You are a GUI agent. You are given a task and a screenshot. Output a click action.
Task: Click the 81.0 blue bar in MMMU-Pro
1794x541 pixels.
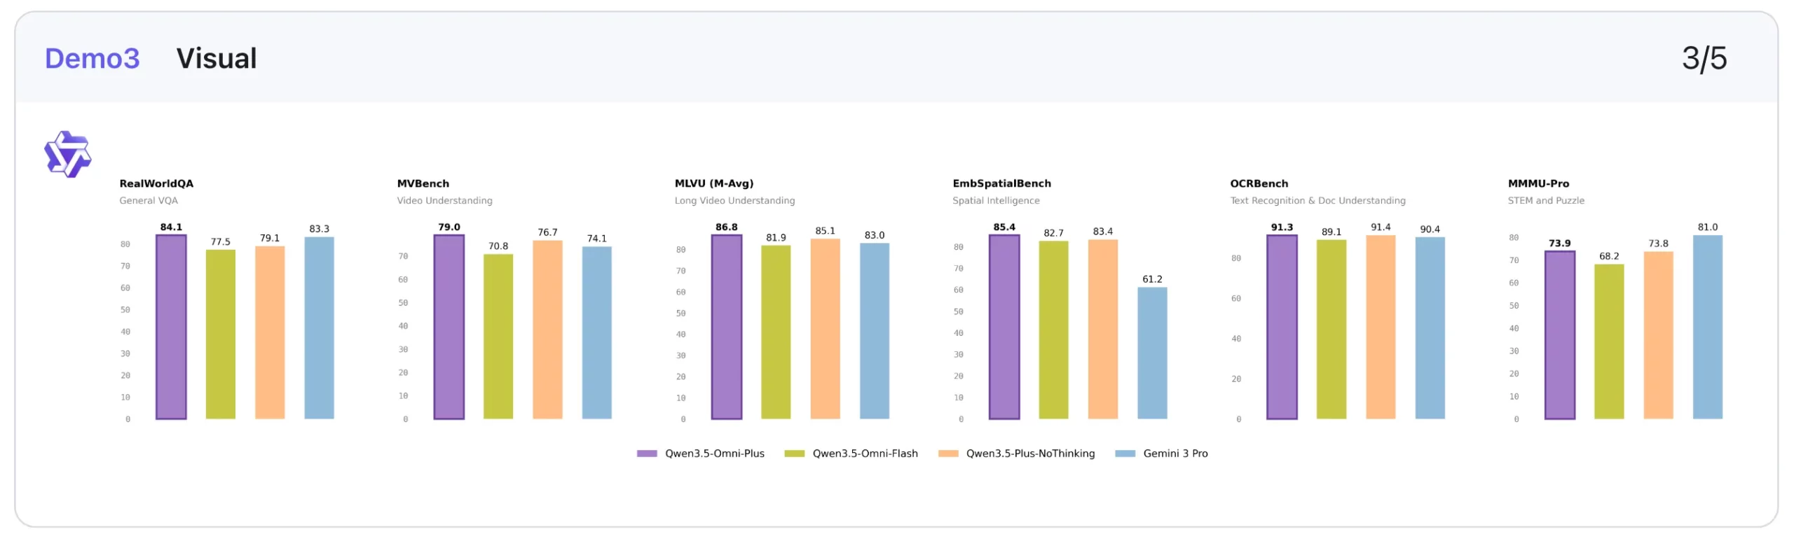tap(1708, 327)
